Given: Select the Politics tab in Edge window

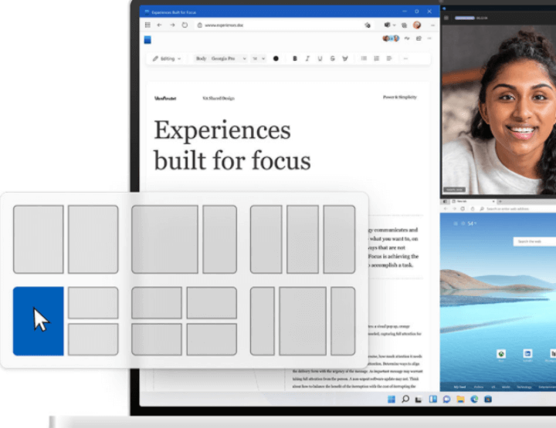Looking at the screenshot, I should 479,387.
